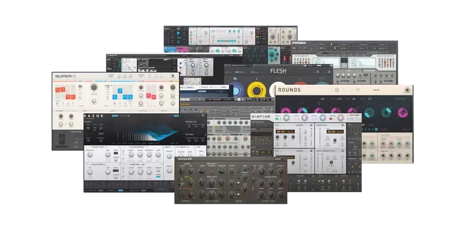The width and height of the screenshot is (465, 234).
Task: Click the teal circular knob module in Blocks
Action: point(273,55)
